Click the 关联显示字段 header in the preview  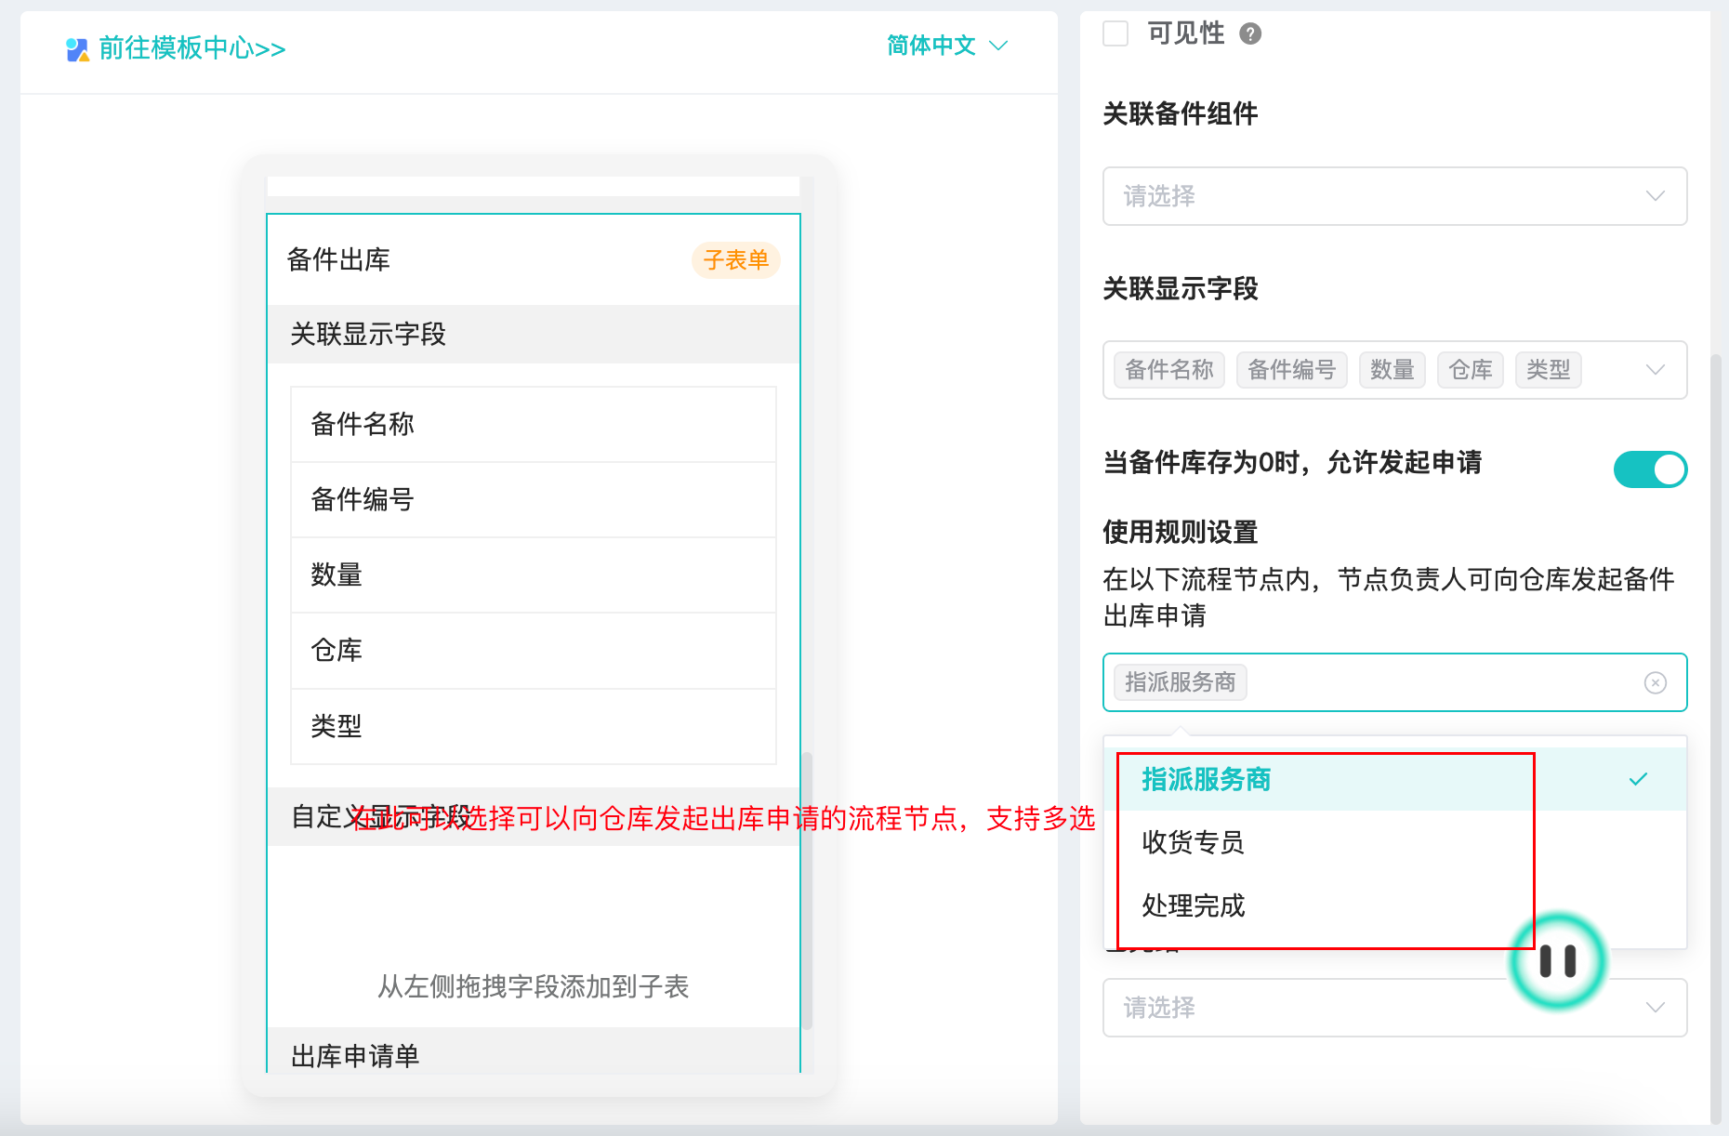pyautogui.click(x=533, y=334)
